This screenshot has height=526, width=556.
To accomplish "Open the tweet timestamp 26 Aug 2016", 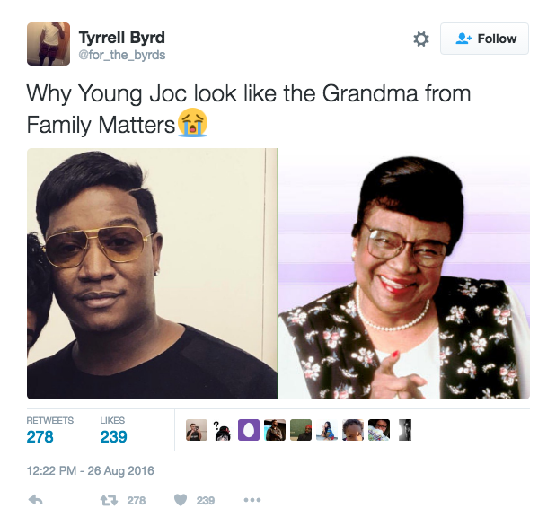I will coord(90,470).
